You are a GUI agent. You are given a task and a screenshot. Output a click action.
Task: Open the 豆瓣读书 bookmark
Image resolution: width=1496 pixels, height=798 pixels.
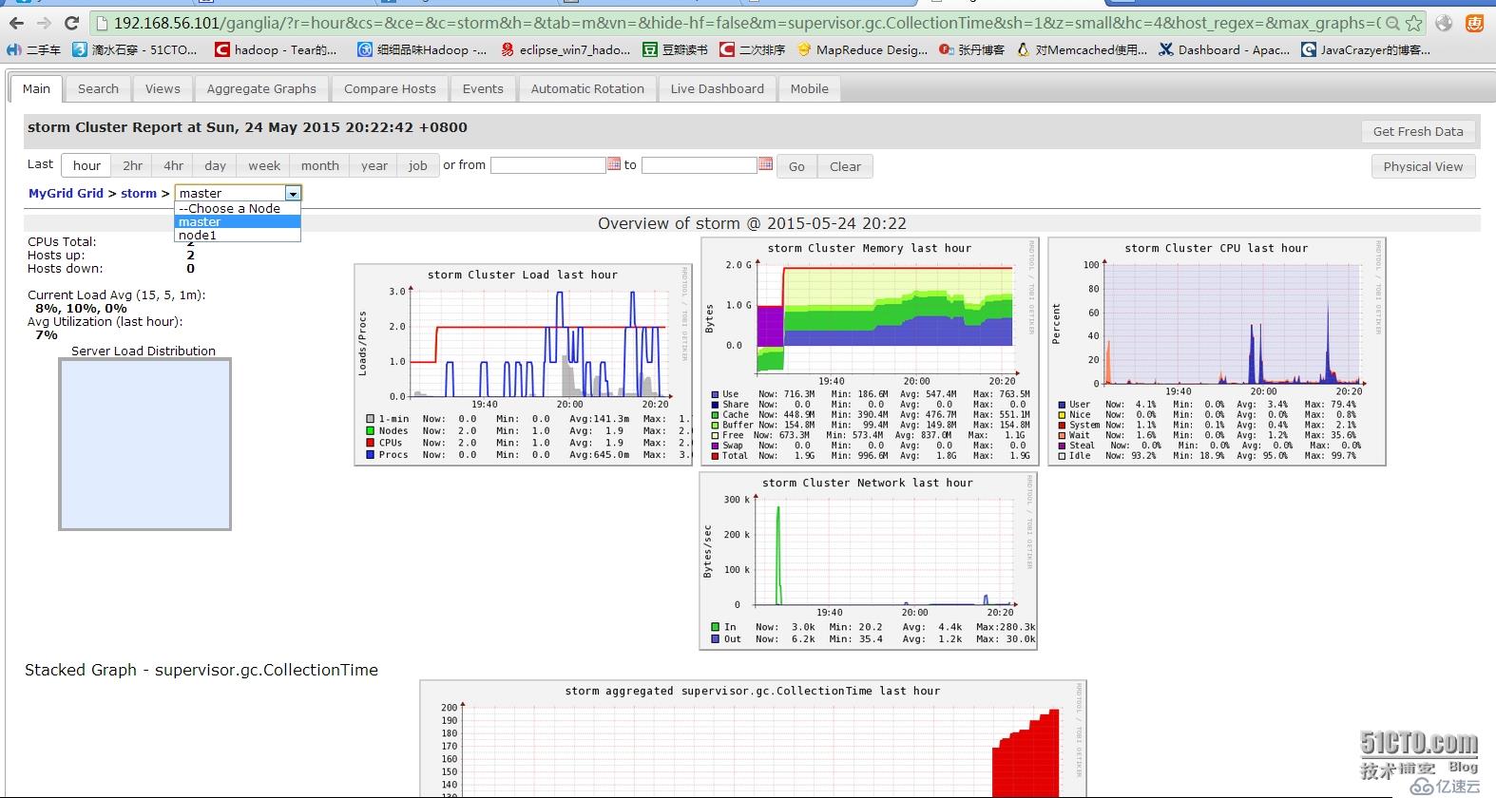[675, 49]
